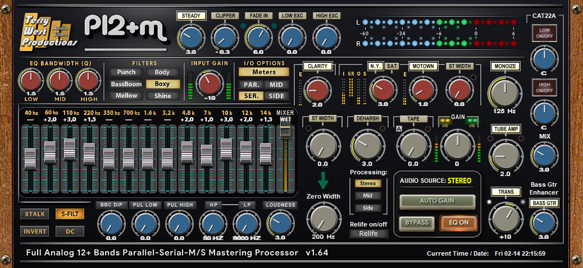The width and height of the screenshot is (583, 268).
Task: Click the AUTO GAIN button
Action: (x=437, y=201)
